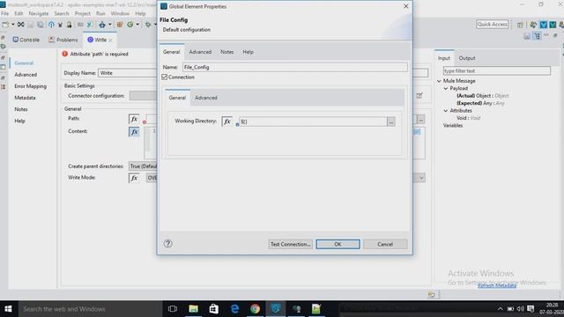Open the File menu

(x=4, y=13)
